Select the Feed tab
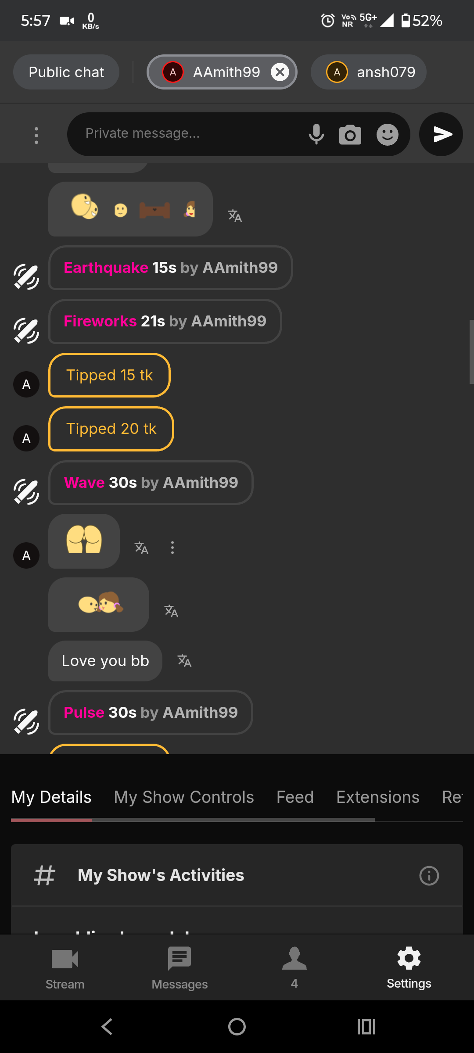The width and height of the screenshot is (474, 1053). (295, 797)
